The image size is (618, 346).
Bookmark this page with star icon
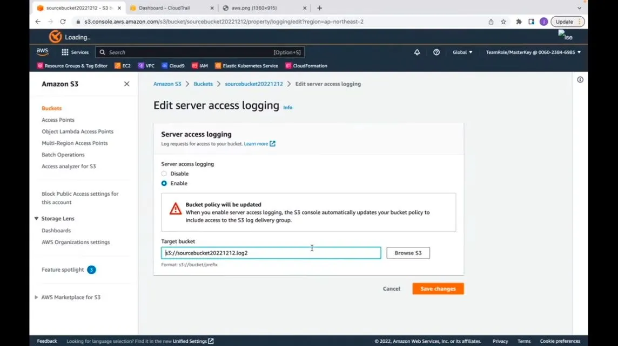503,22
